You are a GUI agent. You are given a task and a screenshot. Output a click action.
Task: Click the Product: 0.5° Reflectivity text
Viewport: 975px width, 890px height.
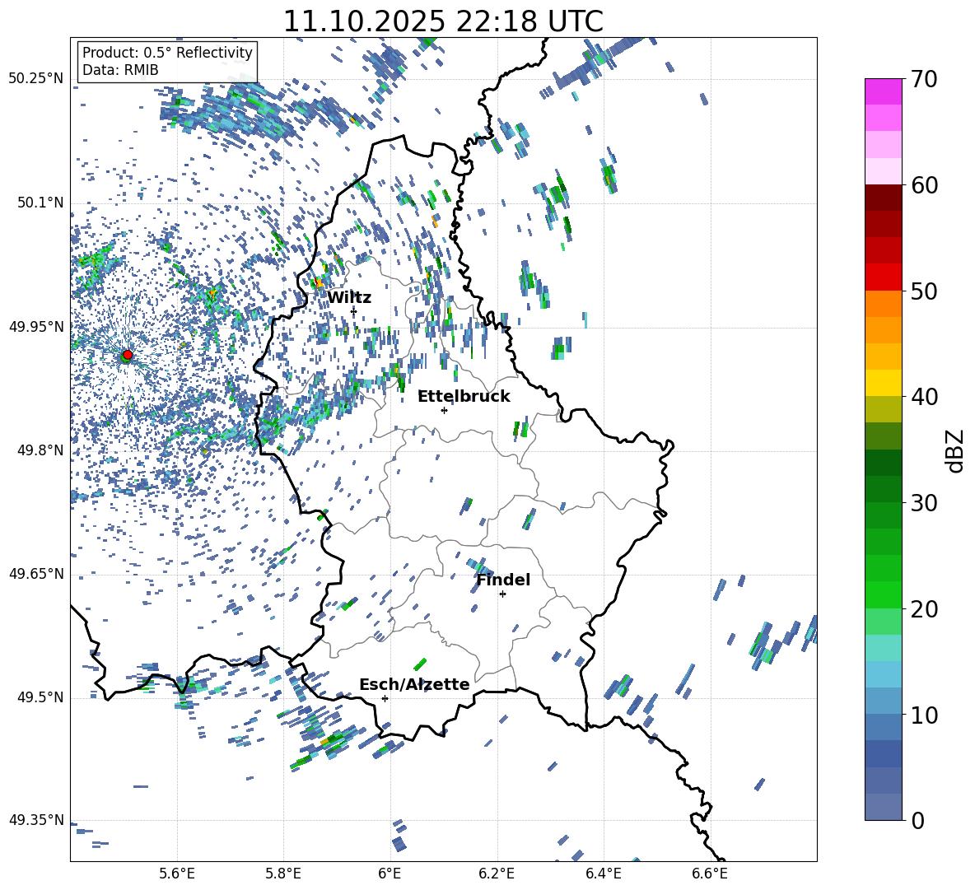(167, 53)
